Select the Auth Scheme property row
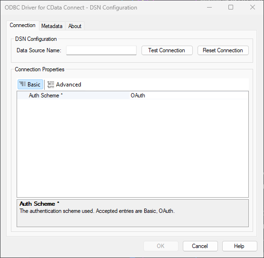The width and height of the screenshot is (264, 258). point(132,96)
